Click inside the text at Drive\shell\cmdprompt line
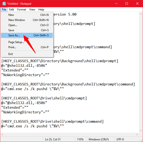Viewport: 143px width, 142px height. (x=44, y=98)
